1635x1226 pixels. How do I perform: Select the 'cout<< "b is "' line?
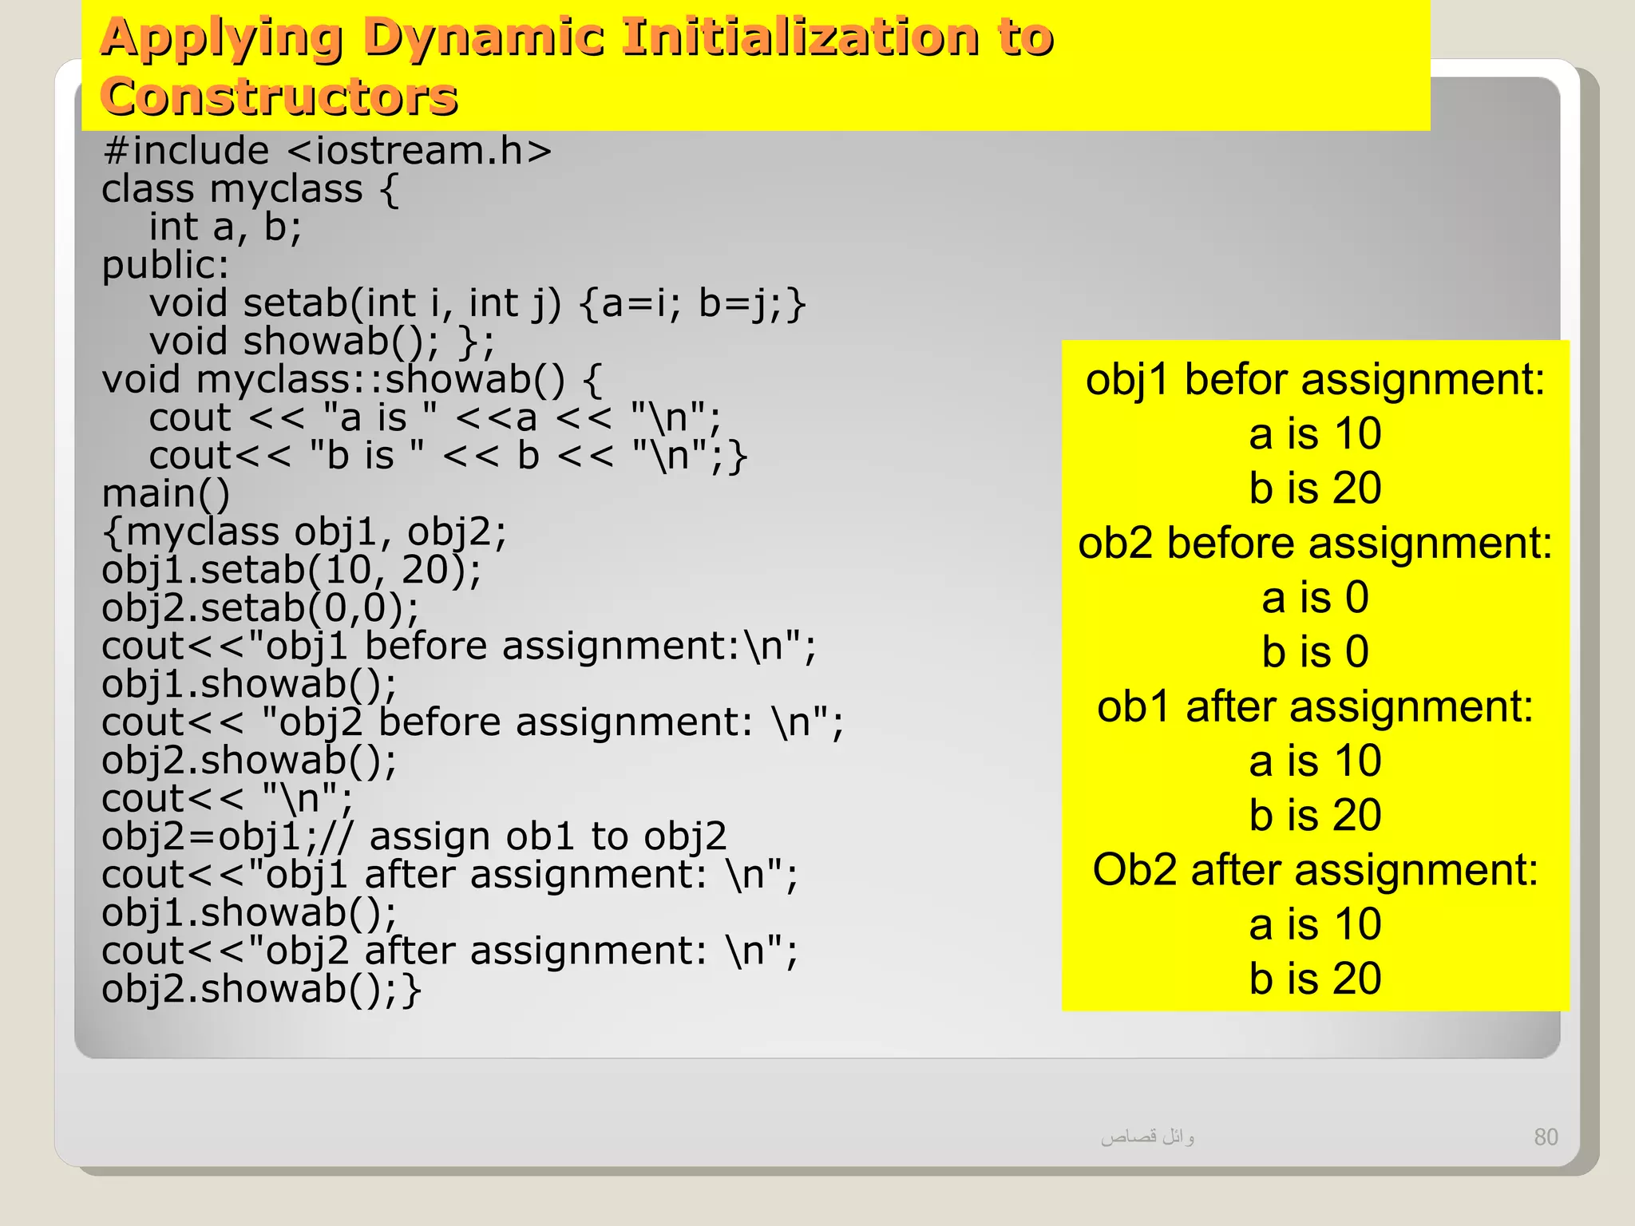(x=449, y=457)
